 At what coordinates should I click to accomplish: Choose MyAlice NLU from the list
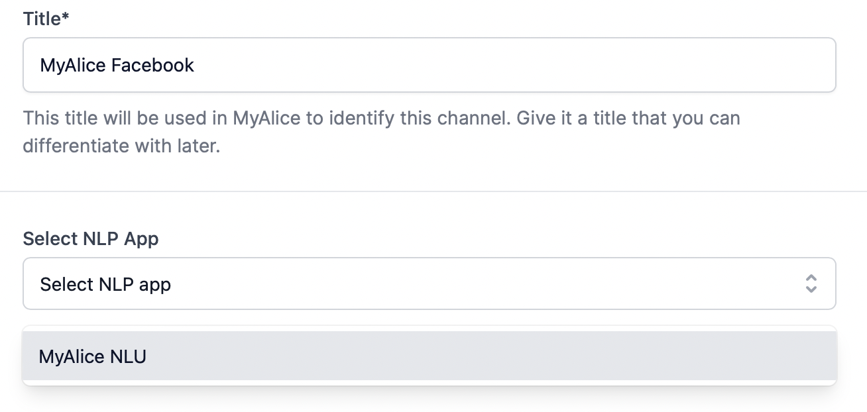click(x=93, y=356)
